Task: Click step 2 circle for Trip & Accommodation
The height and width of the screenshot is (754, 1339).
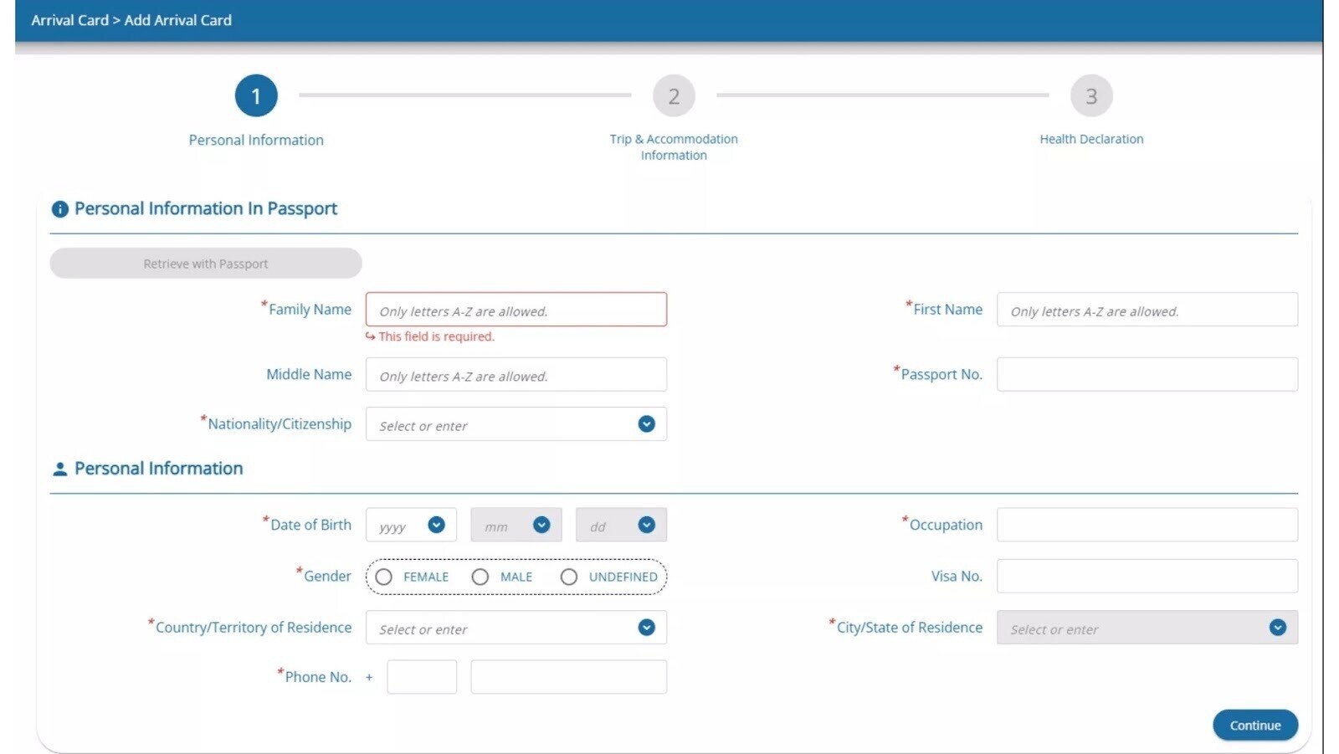Action: pos(674,95)
